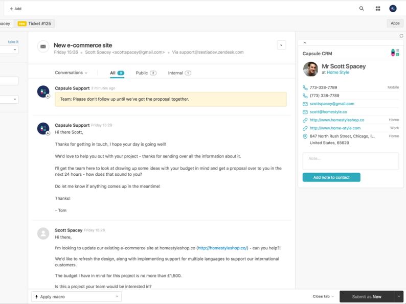406x304 pixels.
Task: Open the scottspacey@gmail.com email link
Action: (x=332, y=104)
